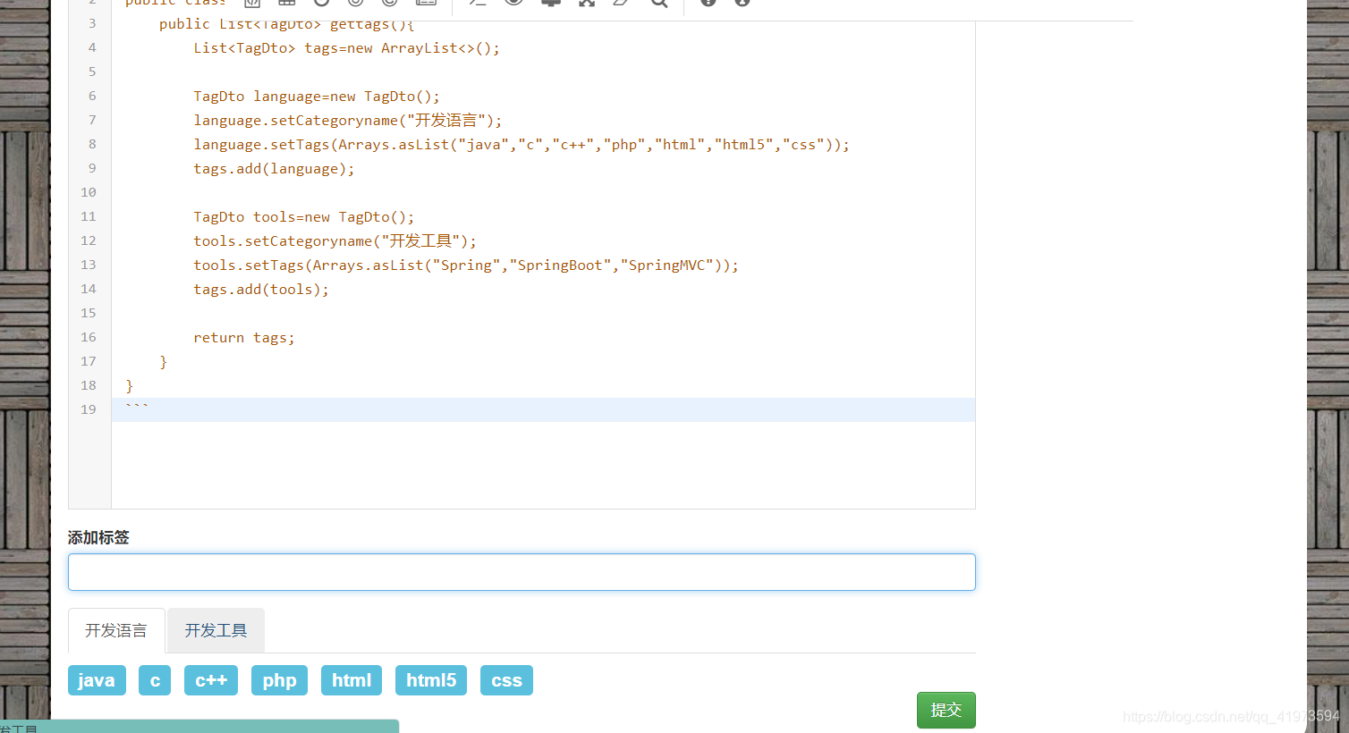Place cursor on 'TagDto tools=new TagDto();'

(304, 217)
